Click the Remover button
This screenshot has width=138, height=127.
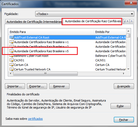pos(59,86)
